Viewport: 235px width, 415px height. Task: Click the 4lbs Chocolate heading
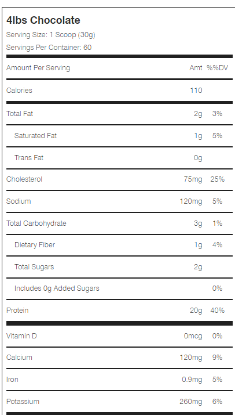point(43,20)
